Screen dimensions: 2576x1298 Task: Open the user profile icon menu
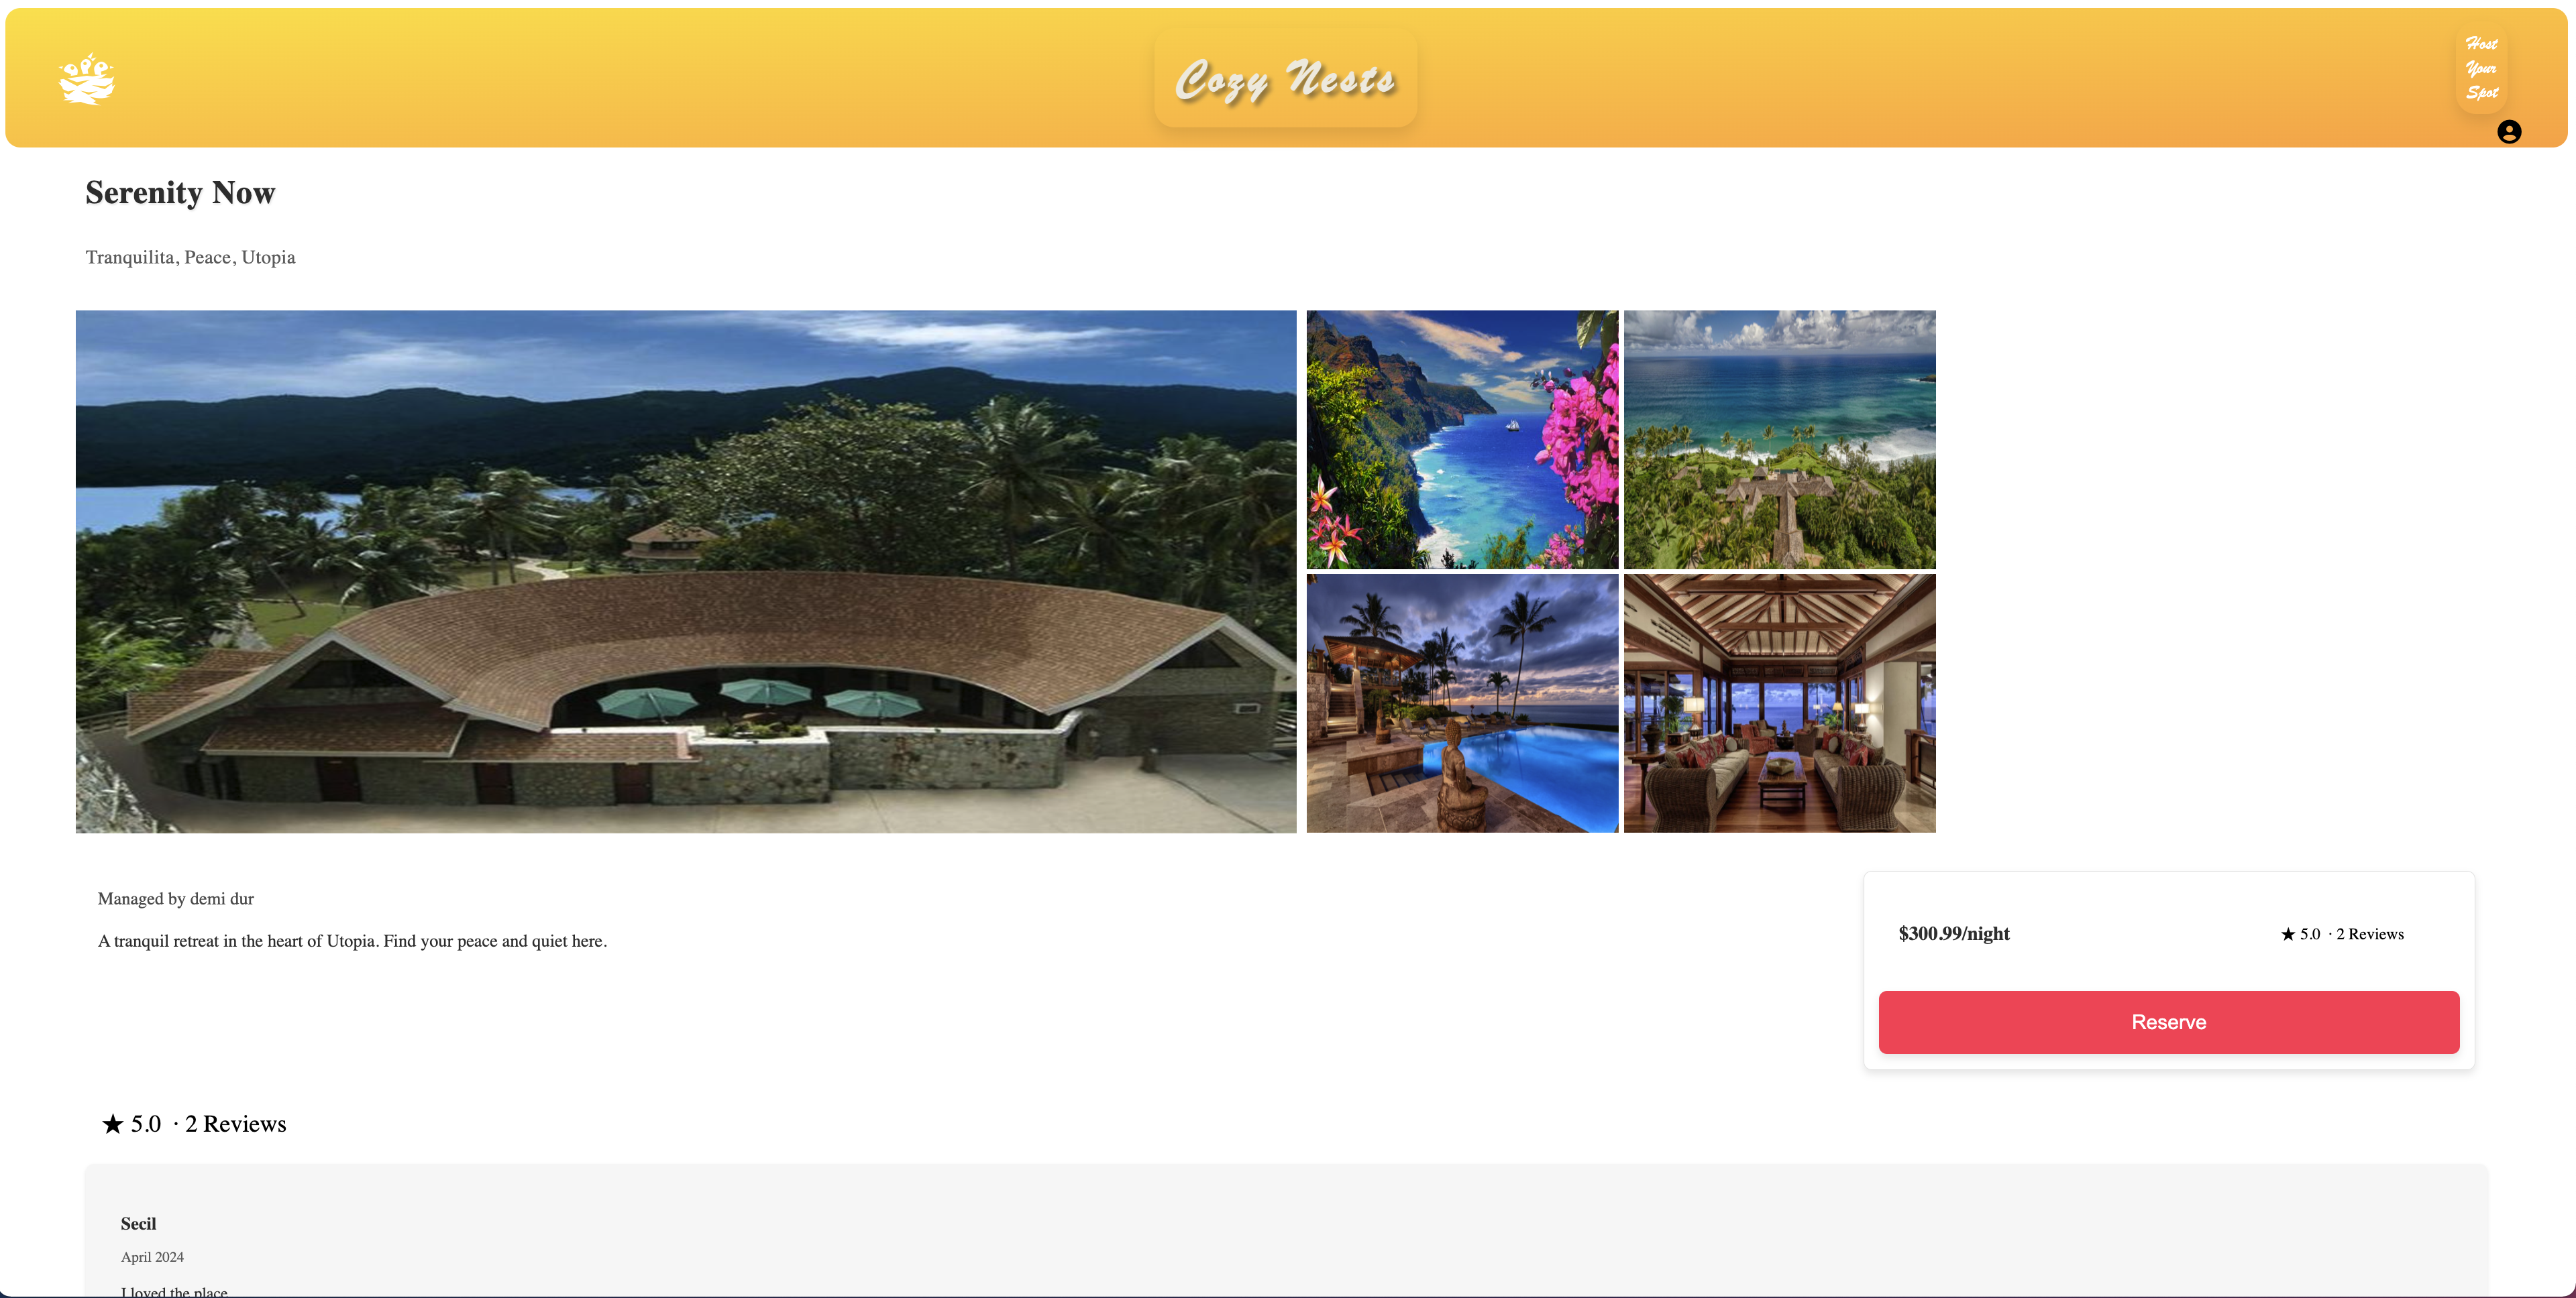pos(2508,132)
